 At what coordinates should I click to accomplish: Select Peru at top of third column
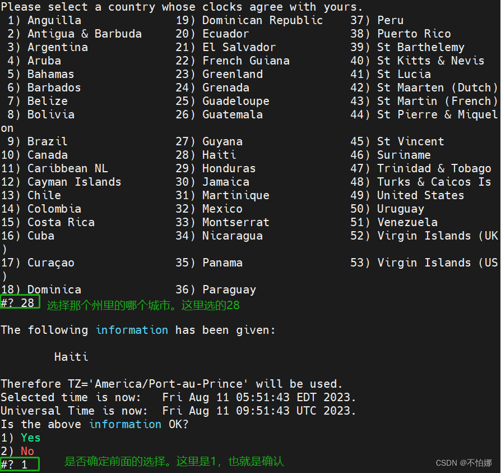click(391, 20)
